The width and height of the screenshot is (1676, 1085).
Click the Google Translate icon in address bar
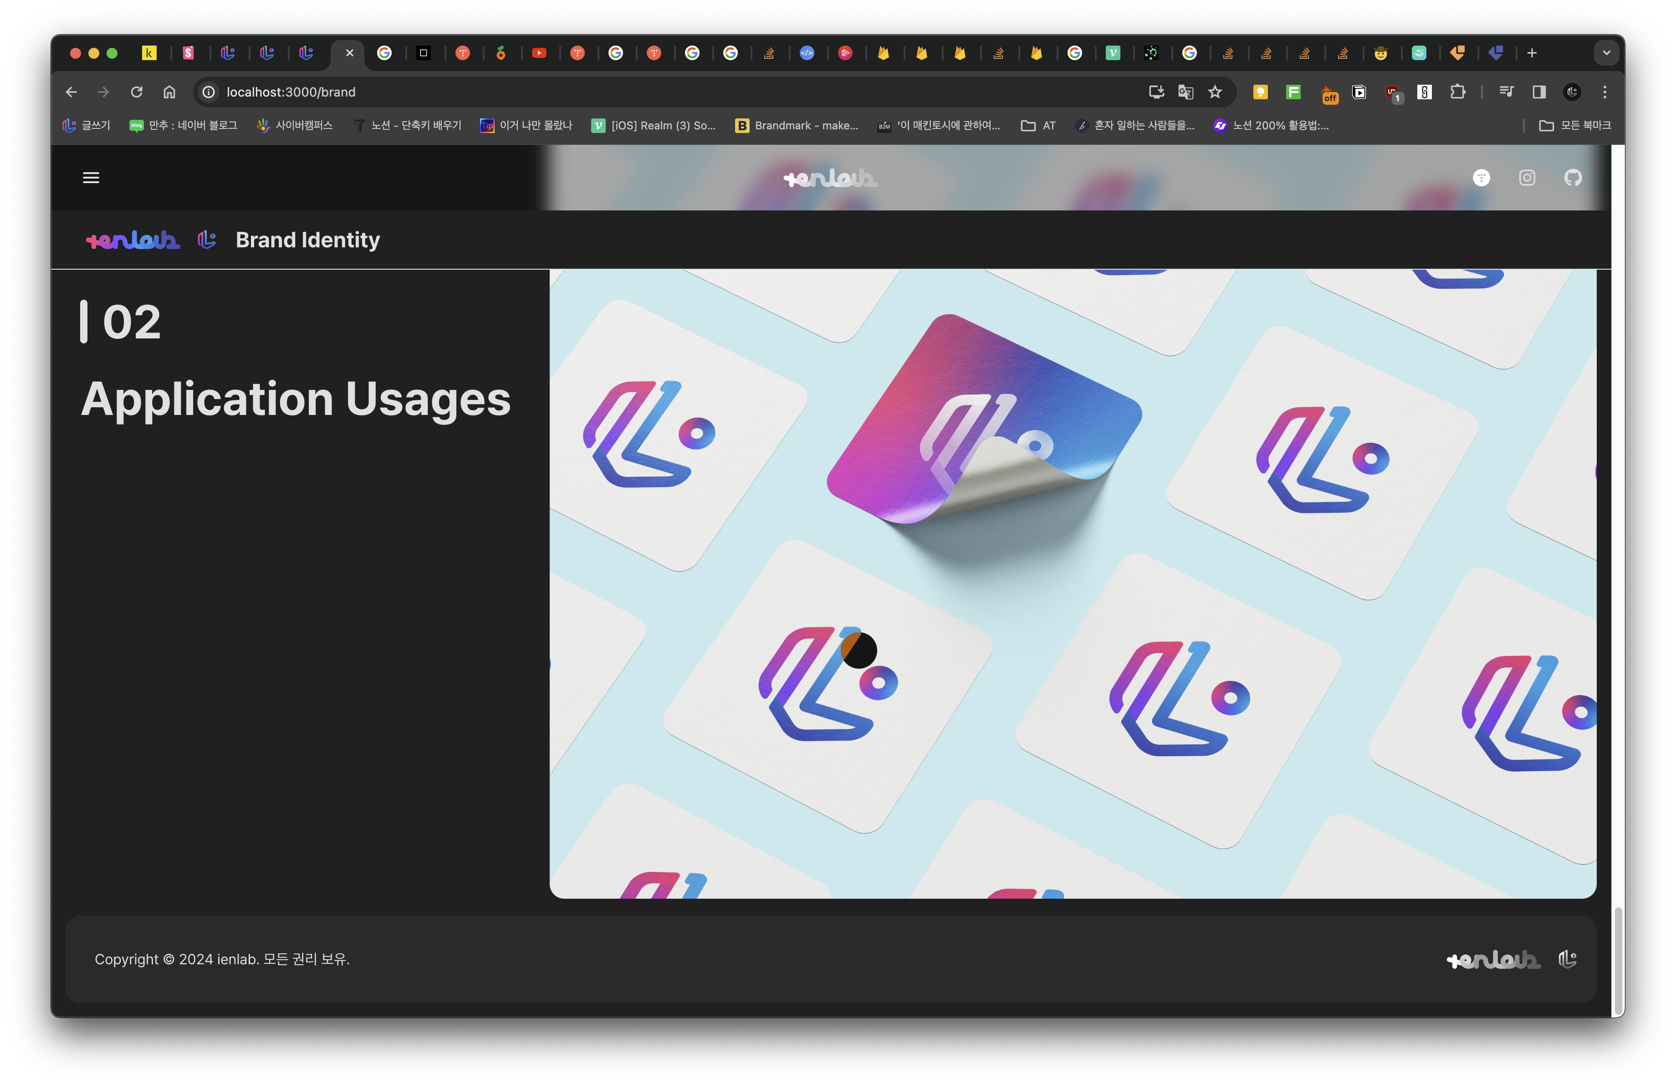[x=1185, y=92]
